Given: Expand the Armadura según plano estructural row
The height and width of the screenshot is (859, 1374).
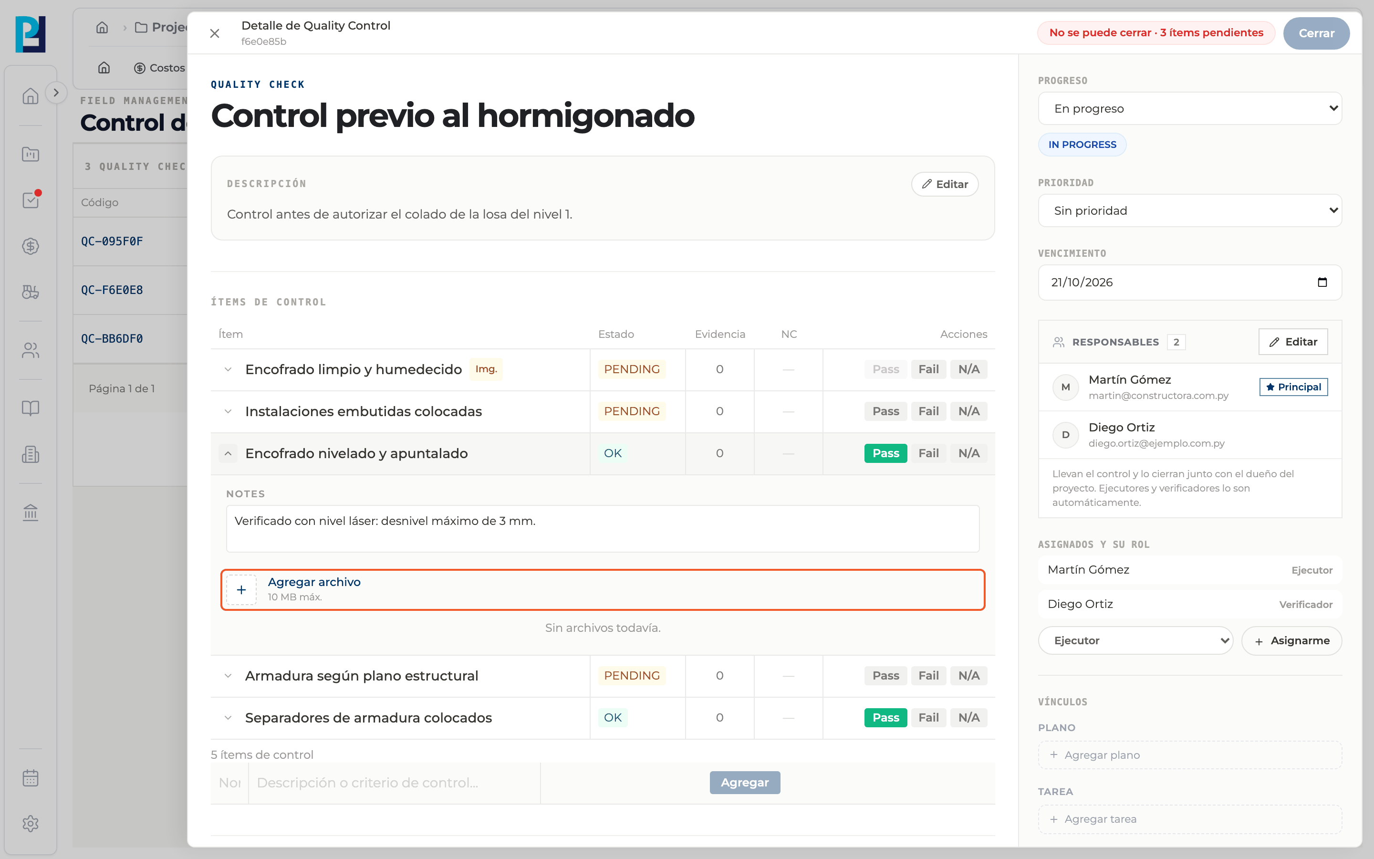Looking at the screenshot, I should point(228,675).
